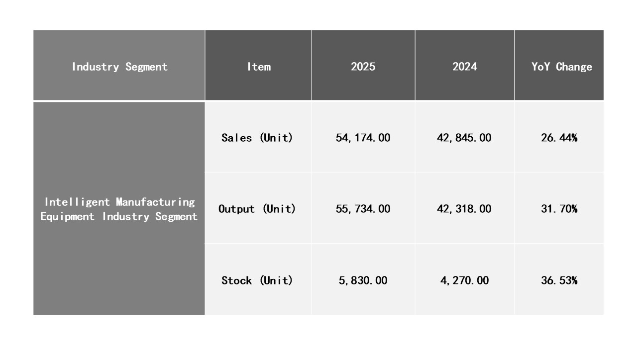Image resolution: width=637 pixels, height=358 pixels.
Task: Select the Output (Unit) cell
Action: pyautogui.click(x=257, y=209)
